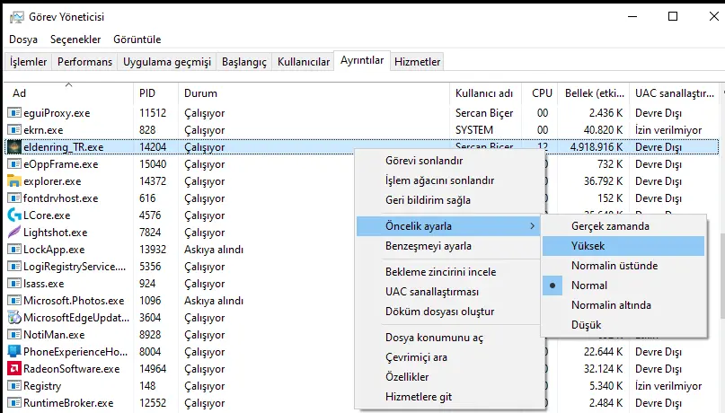Choose Döküm dosyası oluştur
Screen dimensions: 725x413
pos(448,312)
